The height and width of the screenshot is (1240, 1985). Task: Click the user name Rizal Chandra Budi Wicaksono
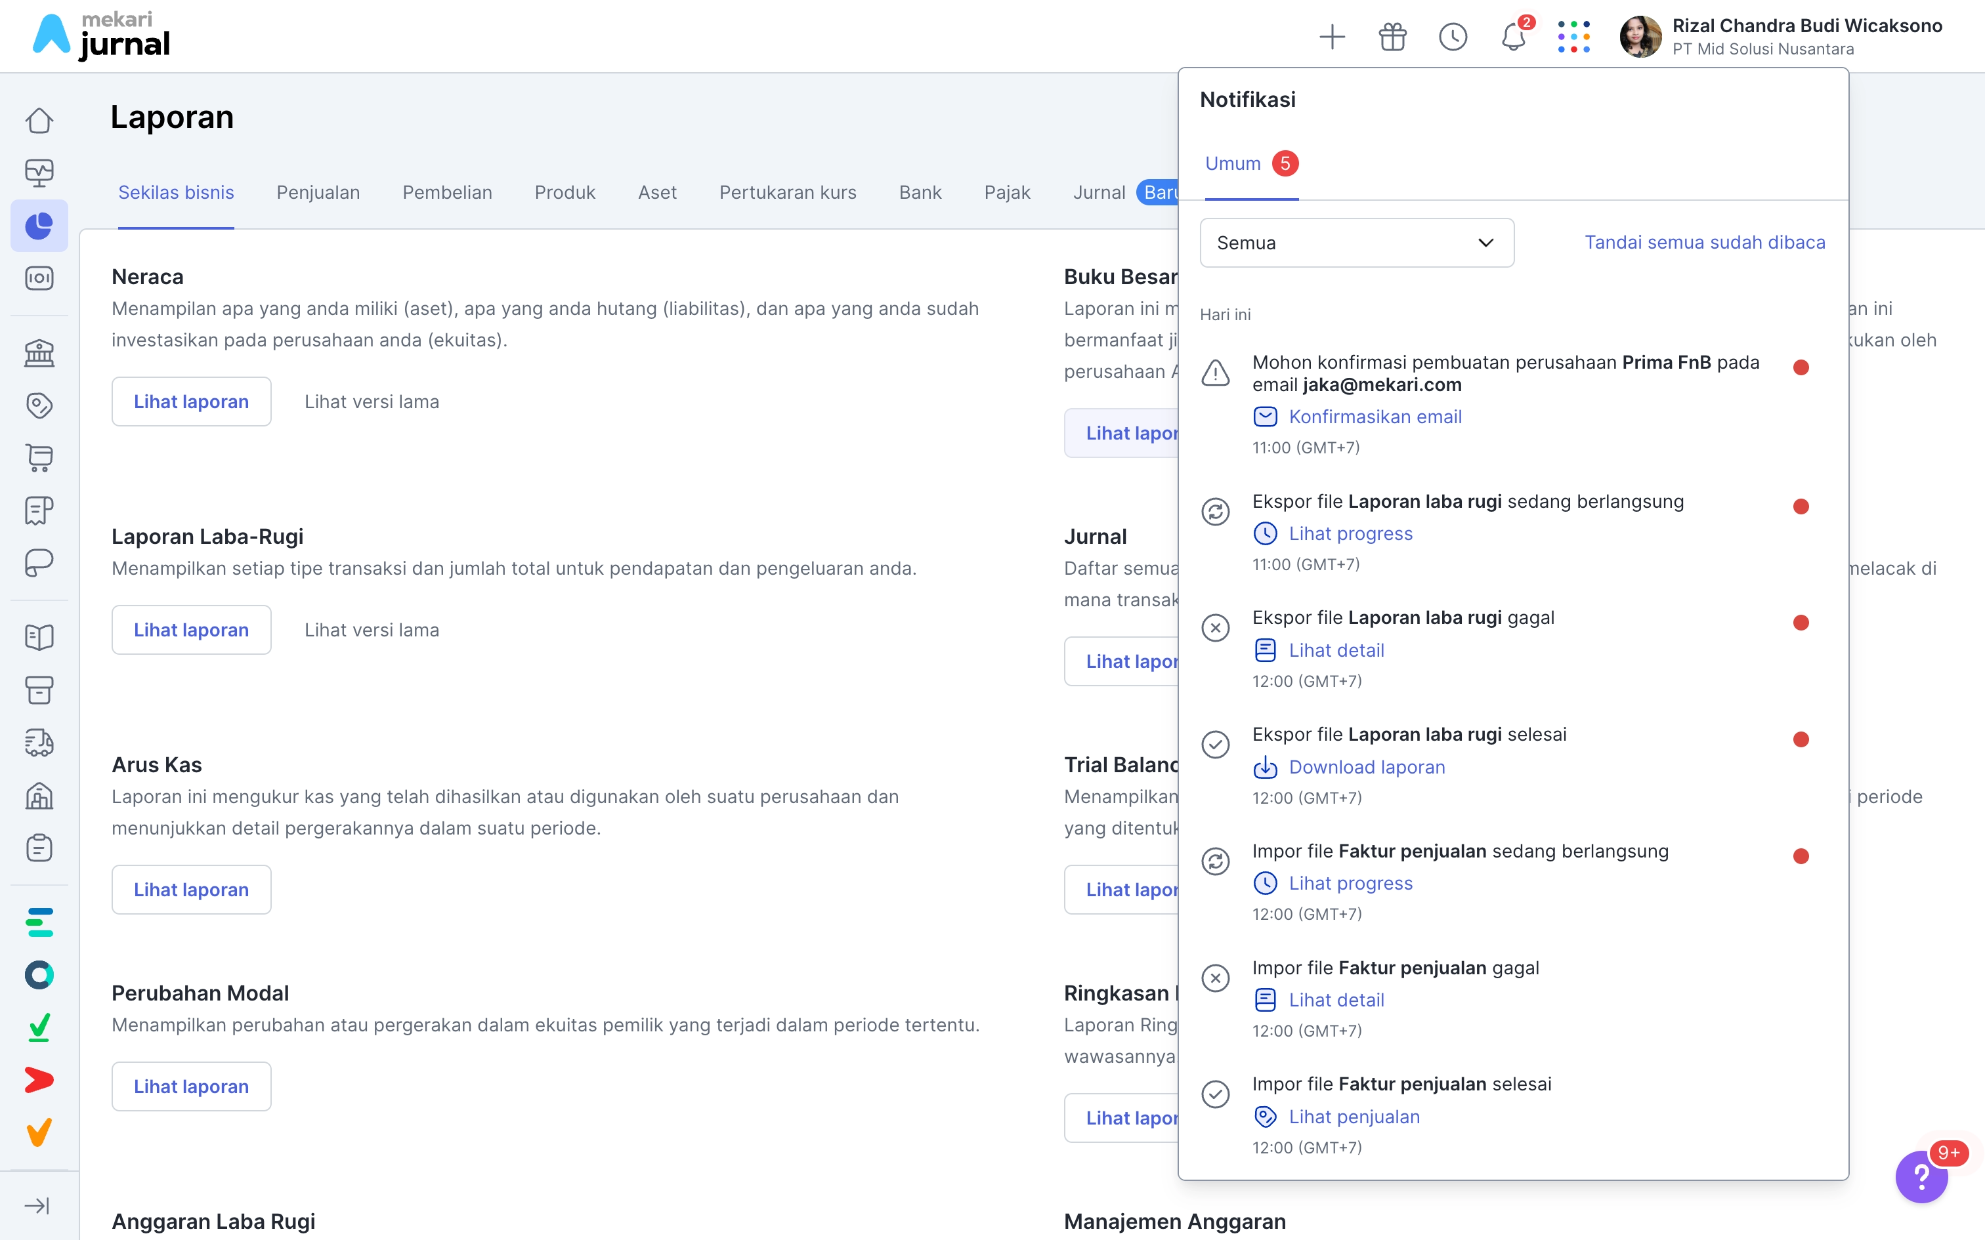[1807, 26]
